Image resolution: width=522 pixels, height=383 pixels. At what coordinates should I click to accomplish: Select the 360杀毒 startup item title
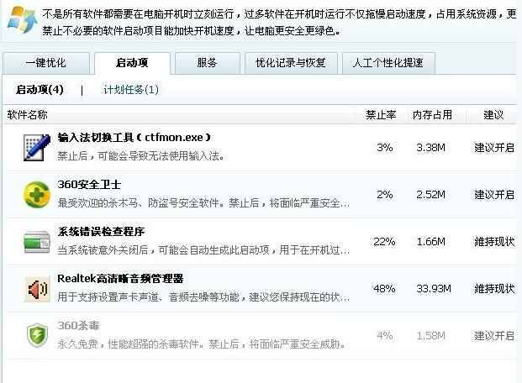pos(79,325)
